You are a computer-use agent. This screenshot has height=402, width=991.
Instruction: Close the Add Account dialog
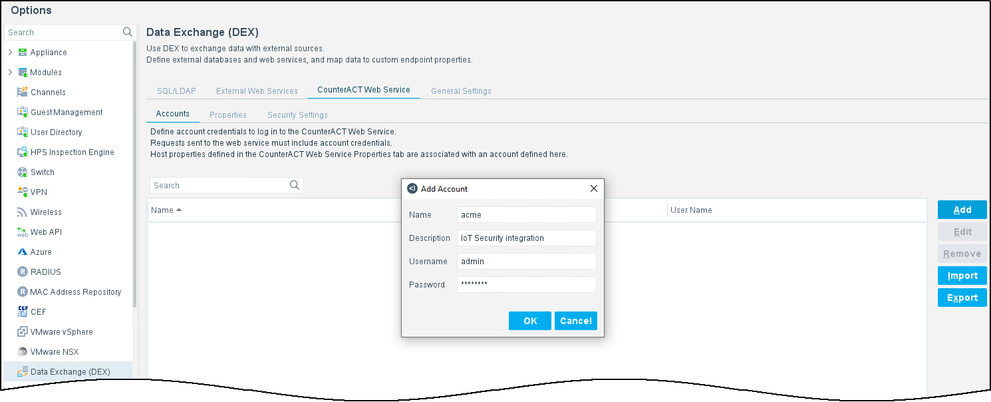pos(594,188)
